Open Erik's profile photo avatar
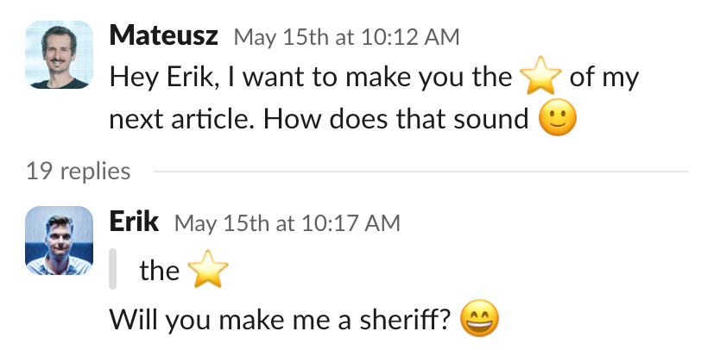 [59, 241]
